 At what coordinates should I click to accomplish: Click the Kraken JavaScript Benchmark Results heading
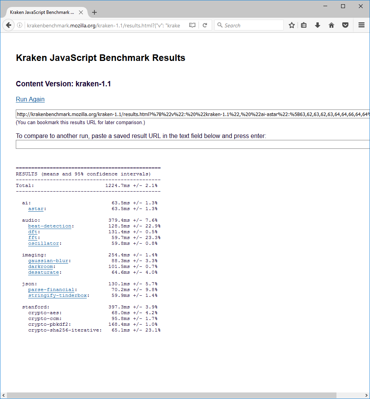tap(101, 58)
